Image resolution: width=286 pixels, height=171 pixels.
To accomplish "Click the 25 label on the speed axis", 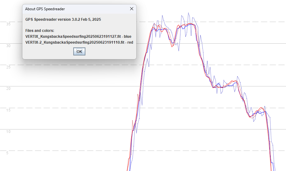I will point(8,67).
